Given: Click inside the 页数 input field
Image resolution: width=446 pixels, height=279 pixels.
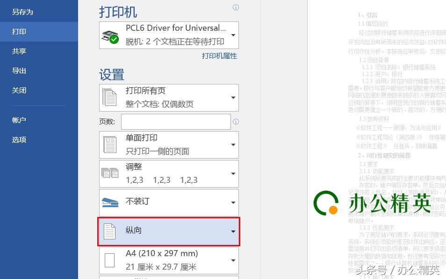Looking at the screenshot, I should [x=175, y=121].
